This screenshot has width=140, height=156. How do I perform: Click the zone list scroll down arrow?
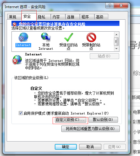coord(116,49)
